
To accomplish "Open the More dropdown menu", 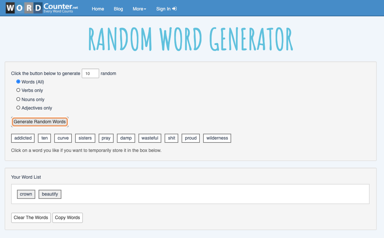I will [139, 9].
